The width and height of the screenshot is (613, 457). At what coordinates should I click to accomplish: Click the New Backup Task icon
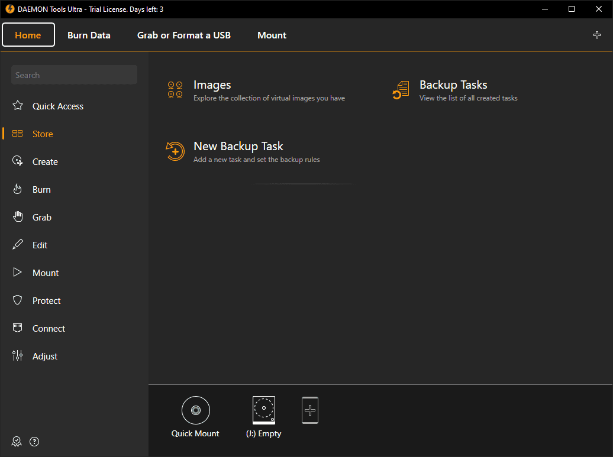175,151
